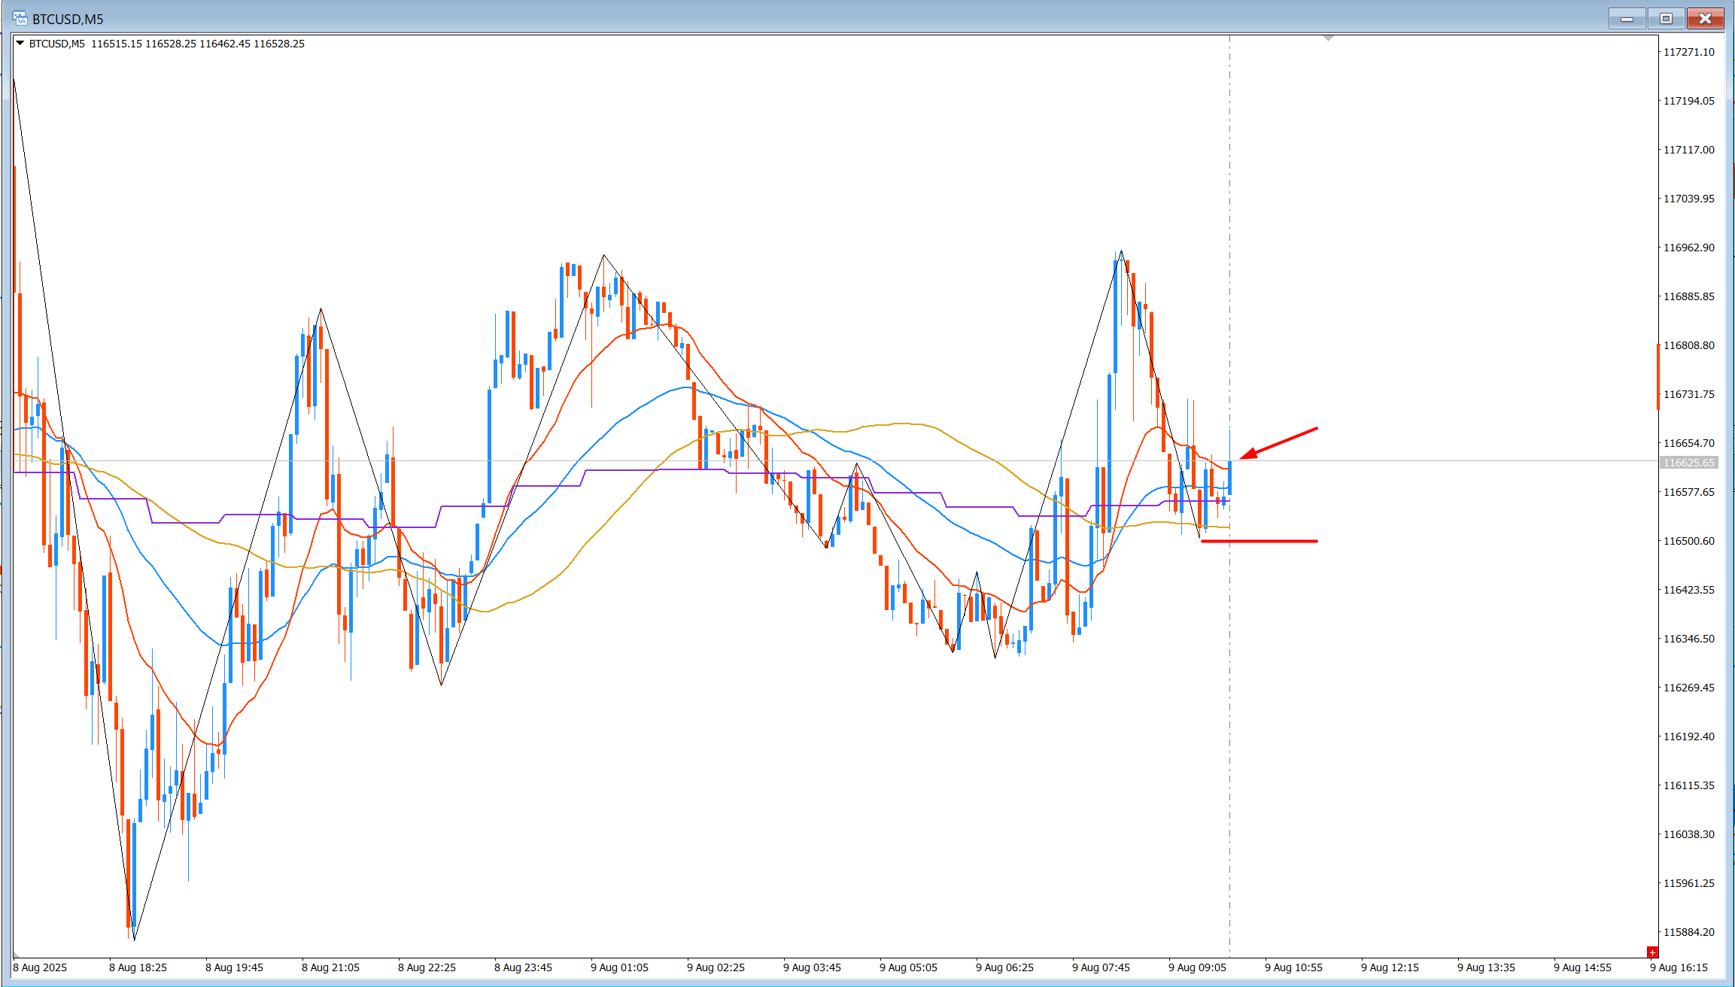
Task: Click the gray chart shift marker triangle
Action: point(1328,38)
